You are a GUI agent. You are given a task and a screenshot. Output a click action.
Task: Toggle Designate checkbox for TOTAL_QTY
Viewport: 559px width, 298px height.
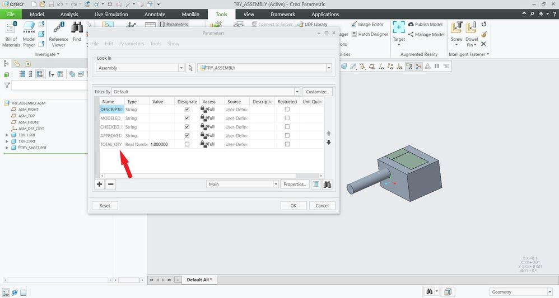coord(187,144)
